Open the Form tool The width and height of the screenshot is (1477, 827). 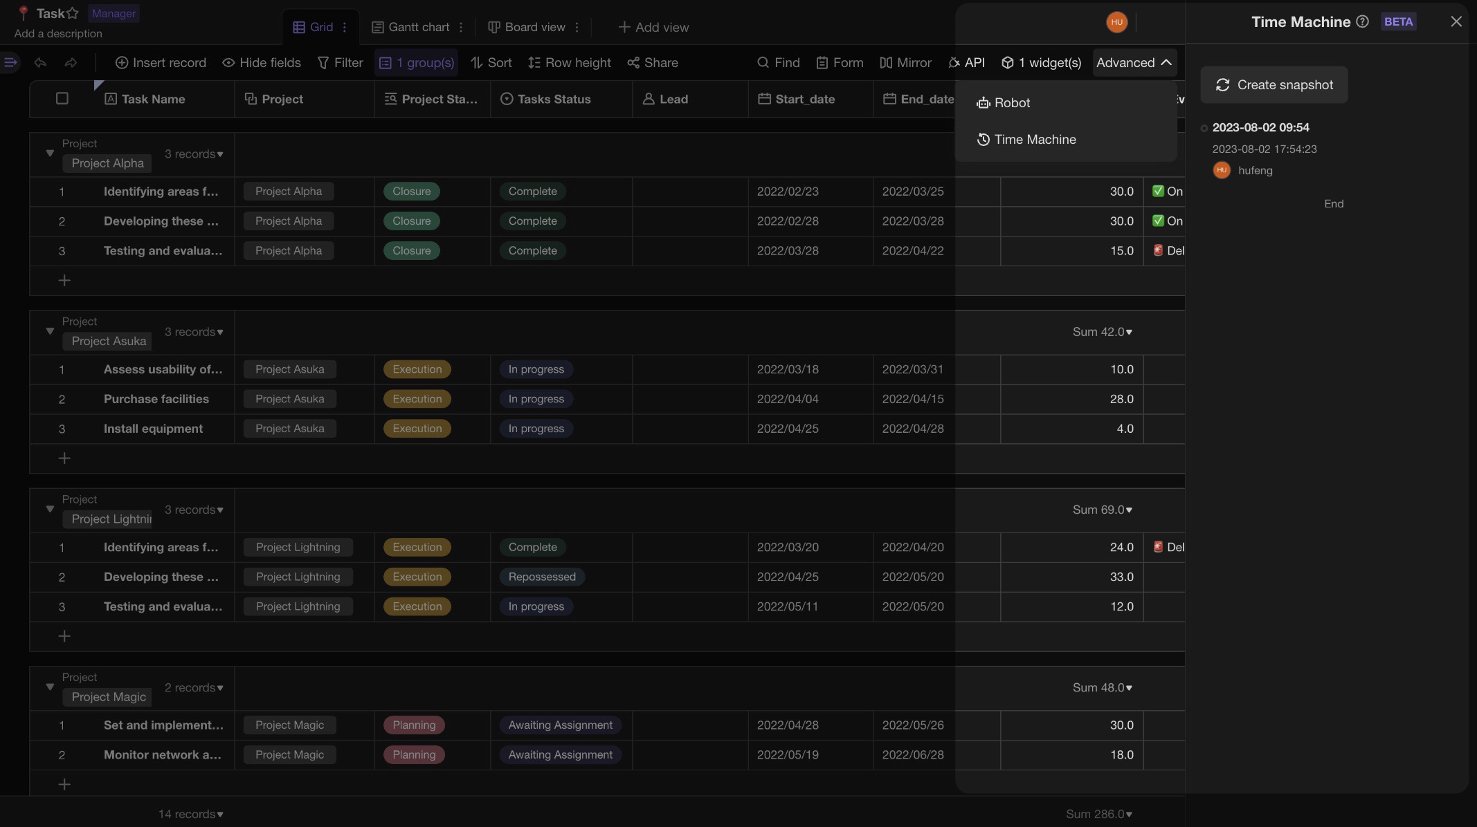click(x=840, y=63)
